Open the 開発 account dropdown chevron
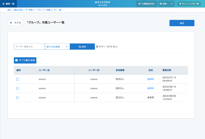Image resolution: width=205 pixels, height=139 pixels. coord(172,4)
